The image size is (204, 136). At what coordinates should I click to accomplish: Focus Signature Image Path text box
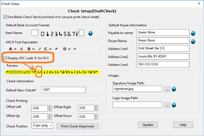click(137, 89)
